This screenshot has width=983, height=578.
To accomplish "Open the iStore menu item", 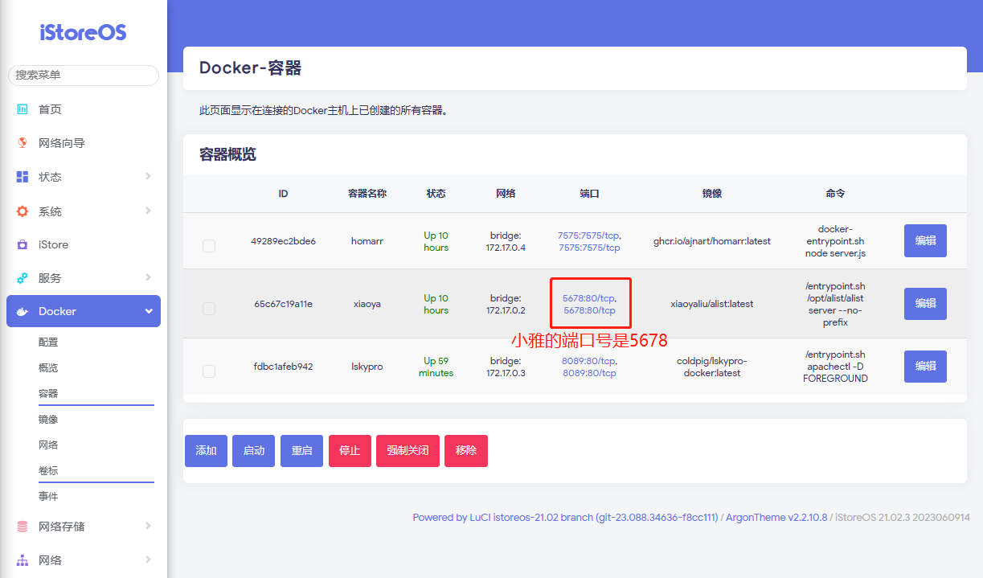I will coord(53,244).
